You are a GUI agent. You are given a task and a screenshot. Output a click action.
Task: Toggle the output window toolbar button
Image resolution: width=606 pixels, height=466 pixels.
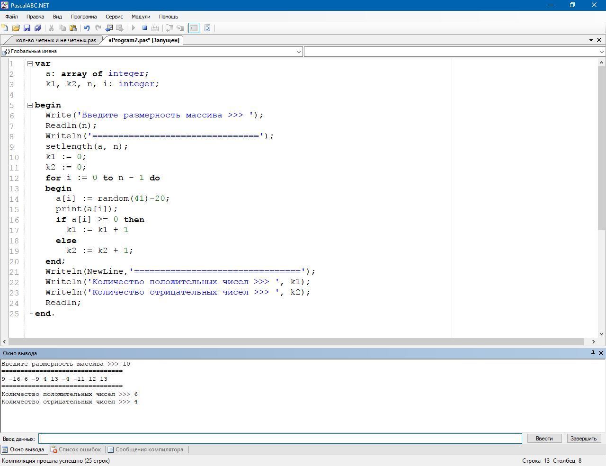coord(194,28)
